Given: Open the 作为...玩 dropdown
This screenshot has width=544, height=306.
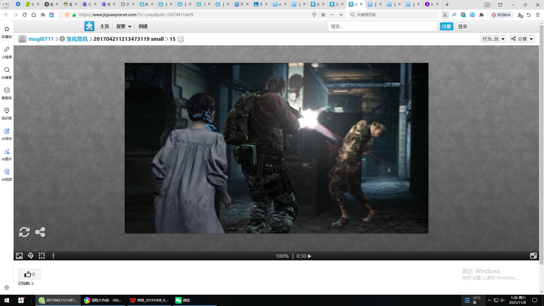Looking at the screenshot, I should [493, 39].
